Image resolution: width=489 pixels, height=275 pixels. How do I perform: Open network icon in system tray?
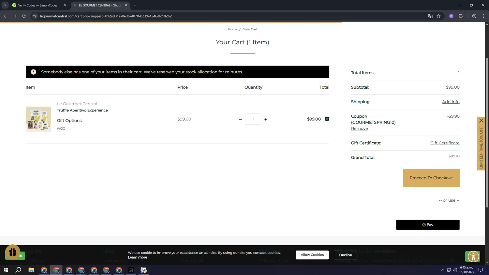449,270
